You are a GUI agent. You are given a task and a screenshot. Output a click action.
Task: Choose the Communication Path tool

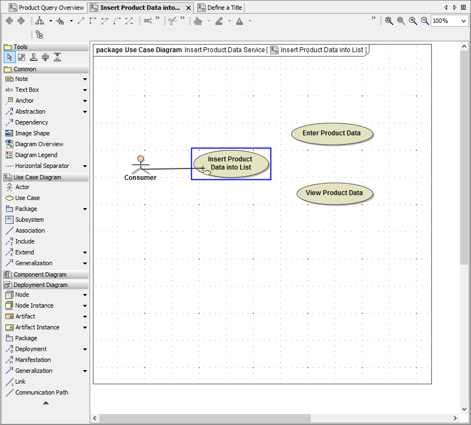[41, 392]
